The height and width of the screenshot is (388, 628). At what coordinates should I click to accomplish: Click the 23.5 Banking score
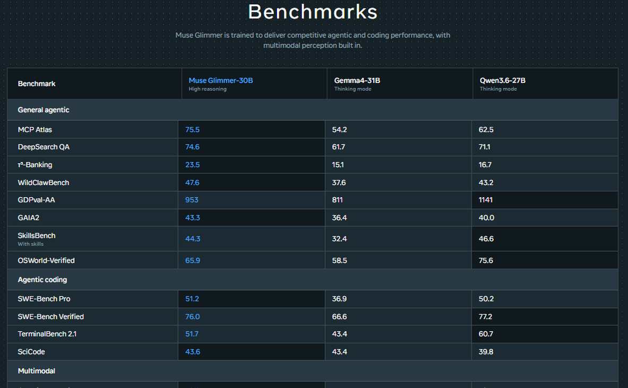[192, 165]
